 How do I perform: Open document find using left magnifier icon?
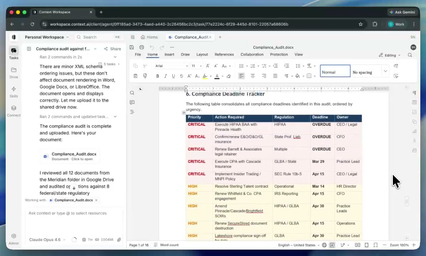coord(132,93)
